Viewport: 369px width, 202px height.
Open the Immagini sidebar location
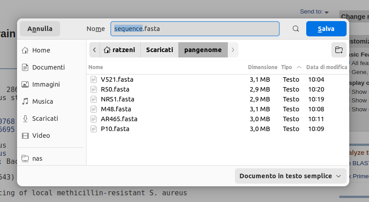[x=46, y=84]
